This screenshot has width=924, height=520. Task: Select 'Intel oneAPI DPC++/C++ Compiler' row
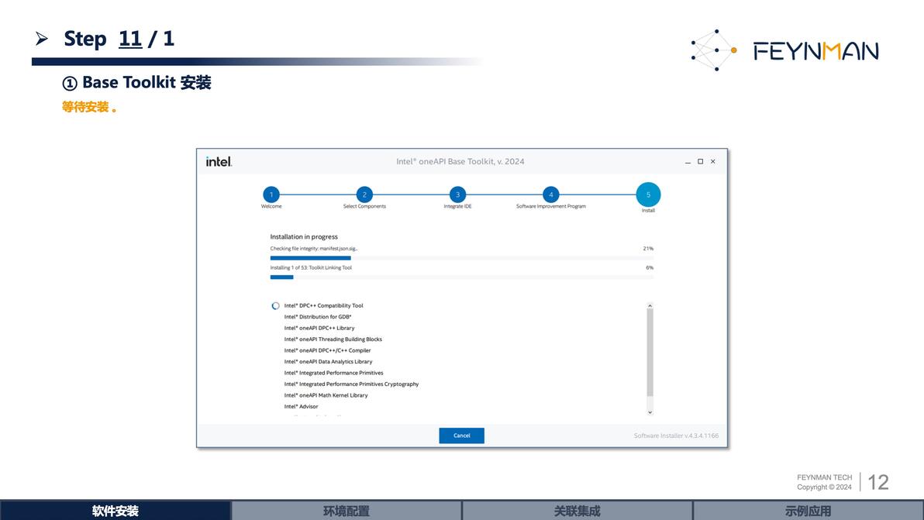click(327, 350)
